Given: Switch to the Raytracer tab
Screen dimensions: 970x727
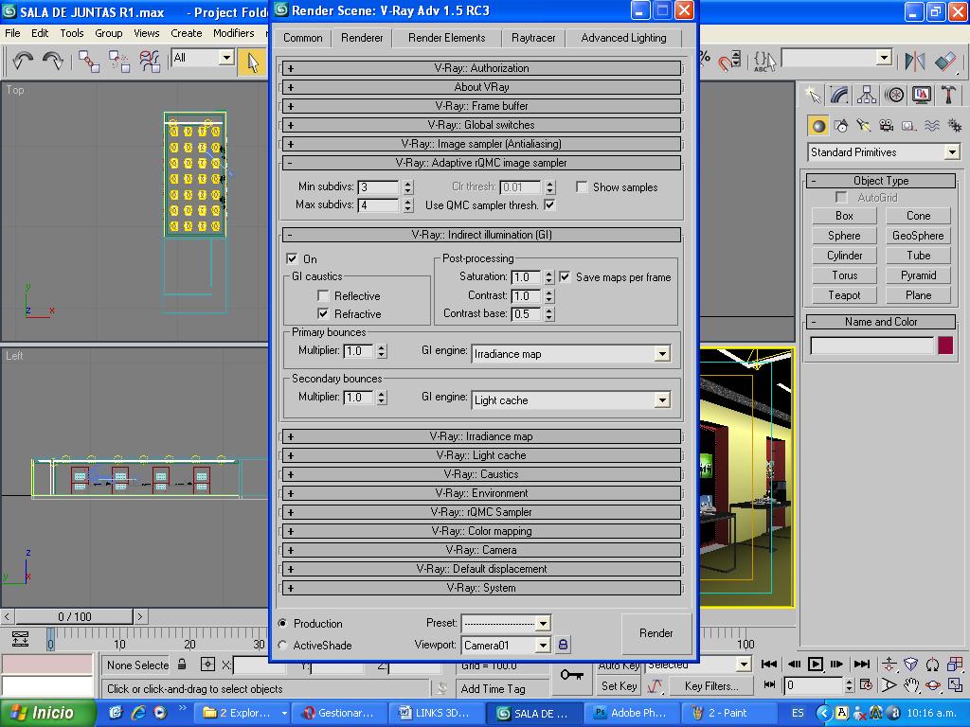Looking at the screenshot, I should [x=533, y=38].
